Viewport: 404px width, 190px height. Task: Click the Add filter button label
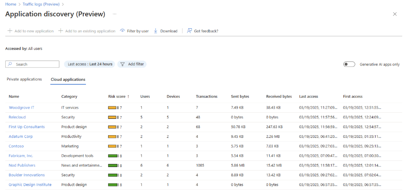(x=136, y=64)
